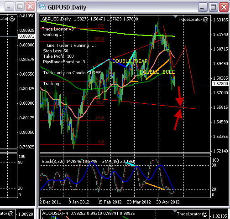Minimize the GBPUSD Daily chart window

pyautogui.click(x=202, y=7)
